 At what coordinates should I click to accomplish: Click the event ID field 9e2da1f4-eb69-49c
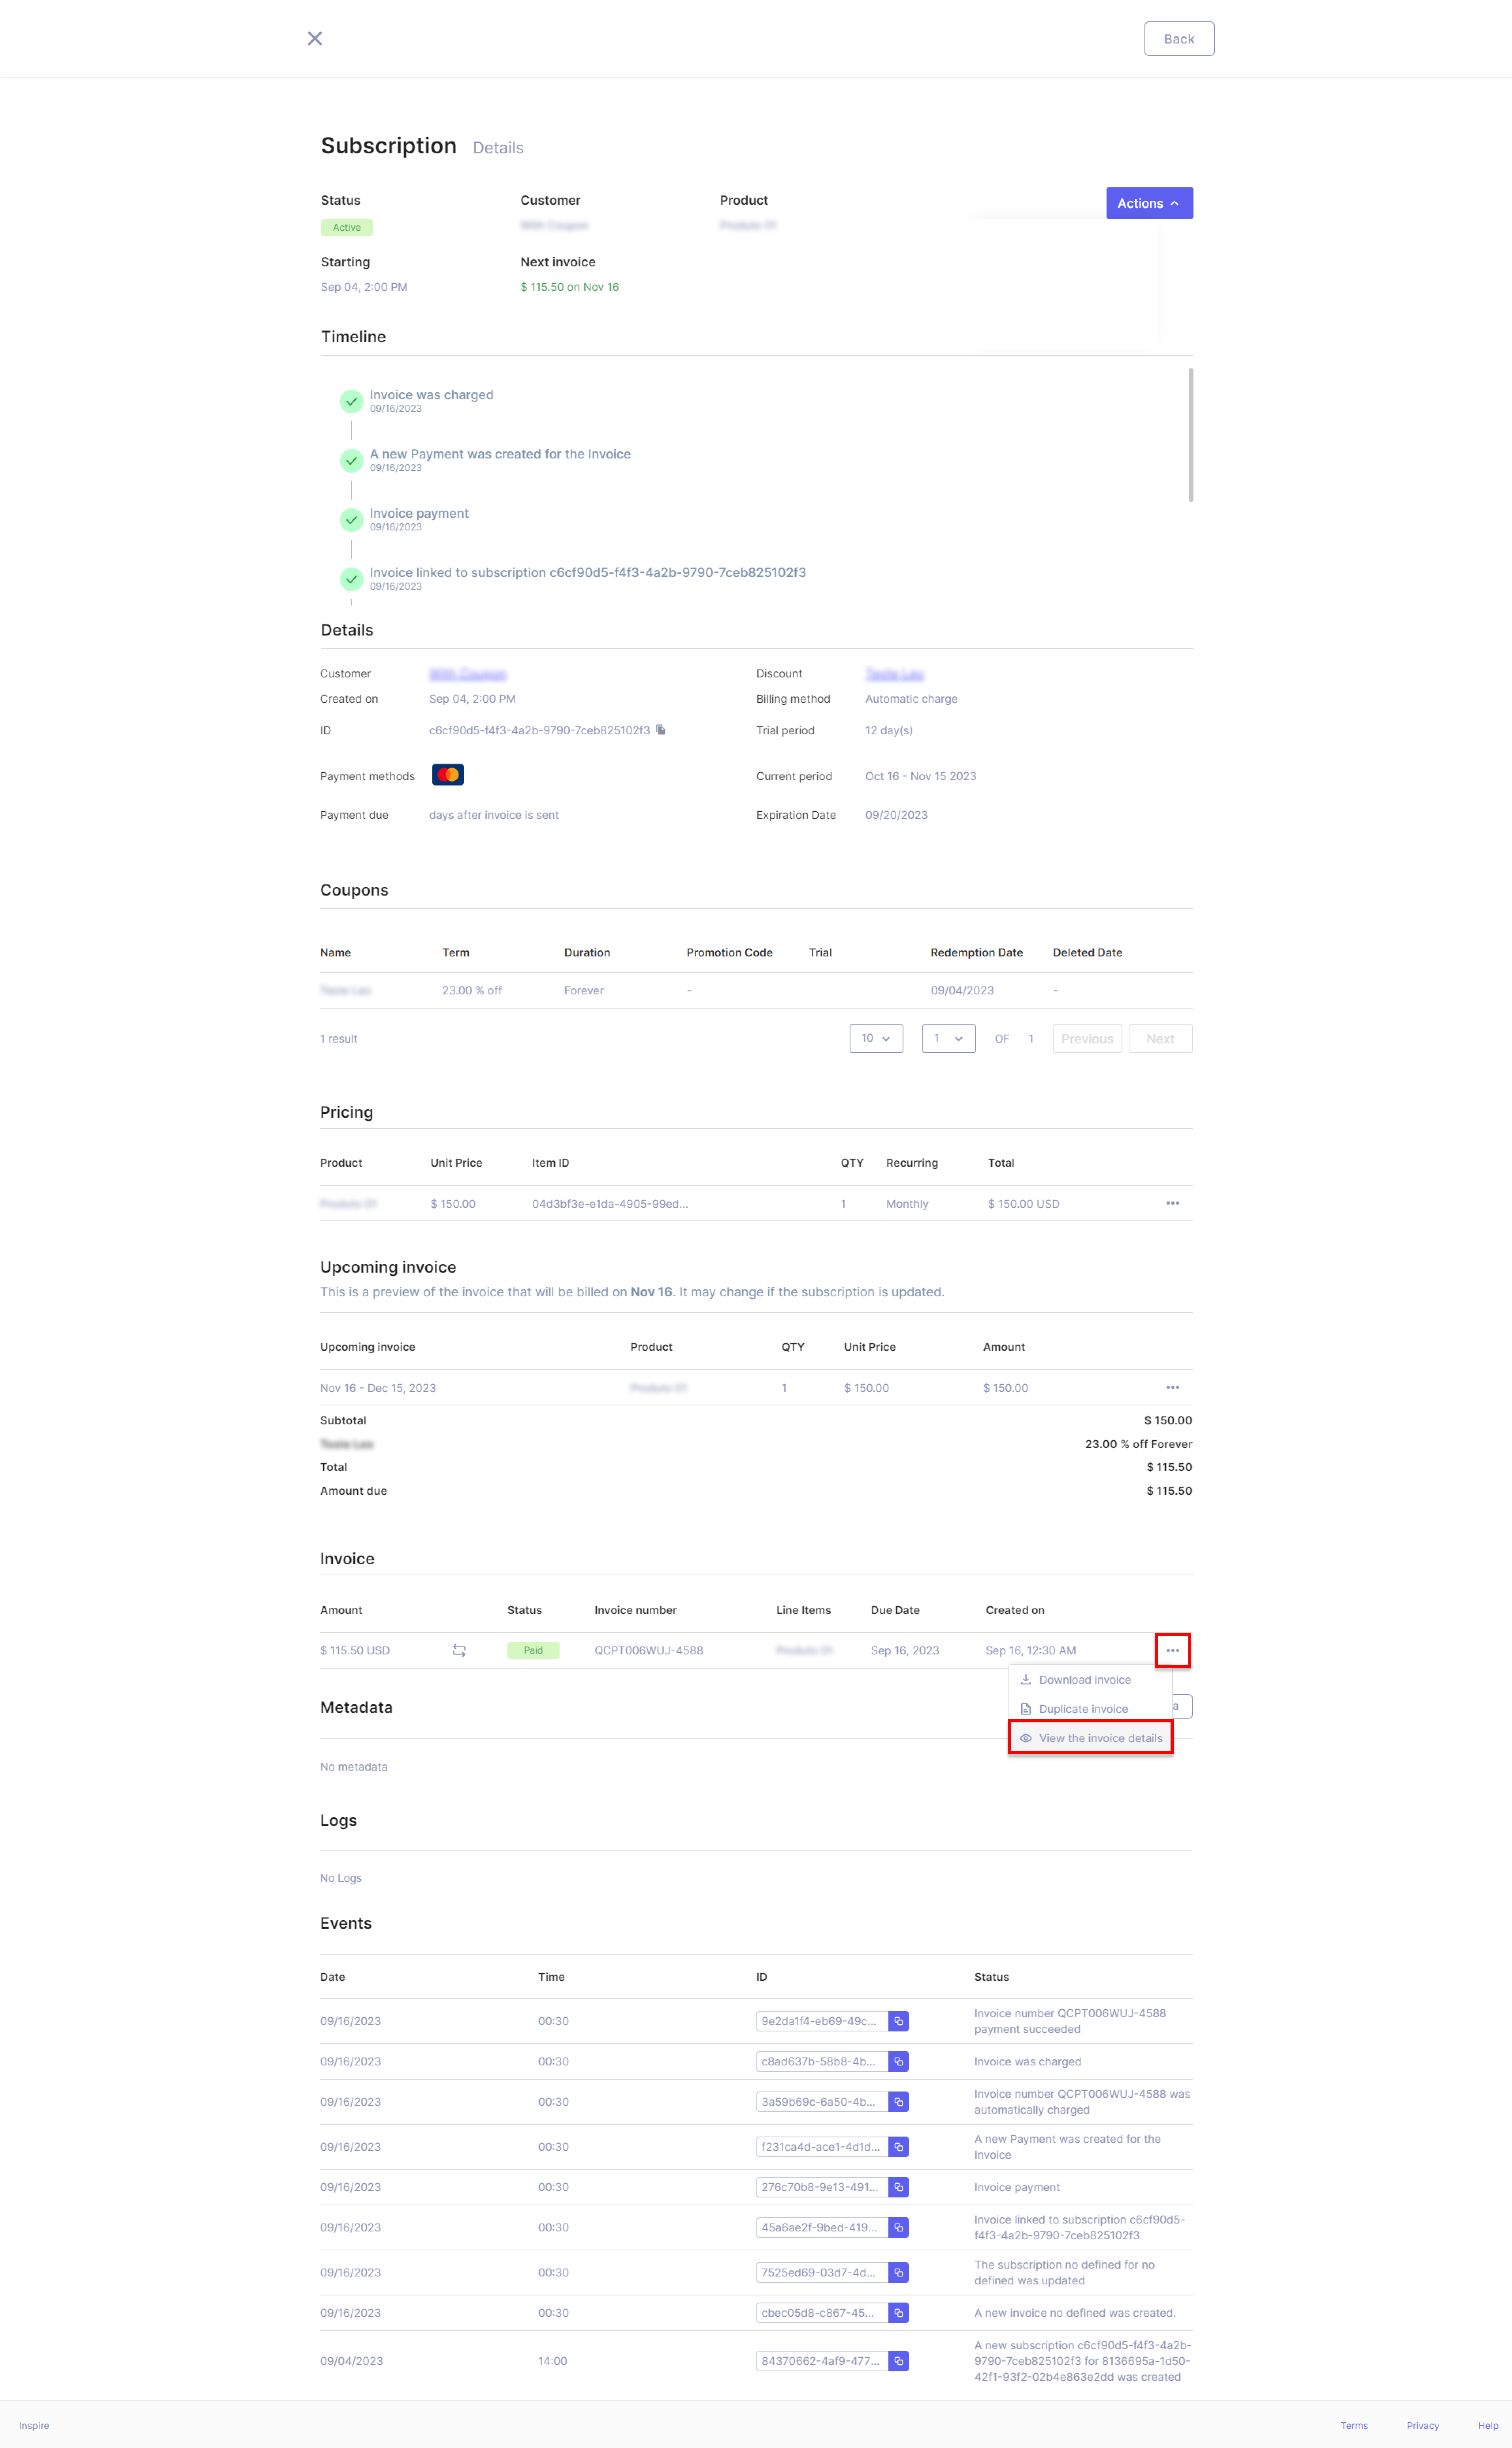coord(822,2021)
